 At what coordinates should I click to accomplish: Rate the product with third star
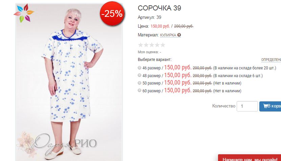(152, 45)
